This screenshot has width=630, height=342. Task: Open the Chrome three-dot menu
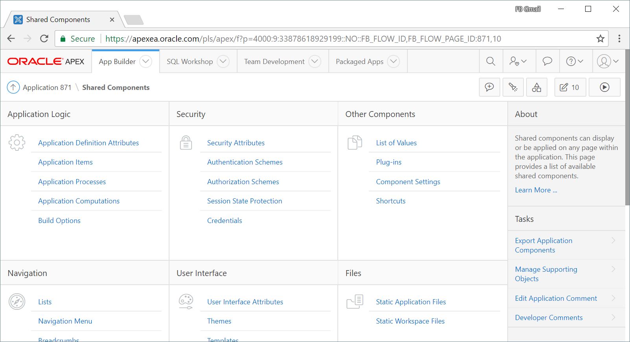point(619,38)
